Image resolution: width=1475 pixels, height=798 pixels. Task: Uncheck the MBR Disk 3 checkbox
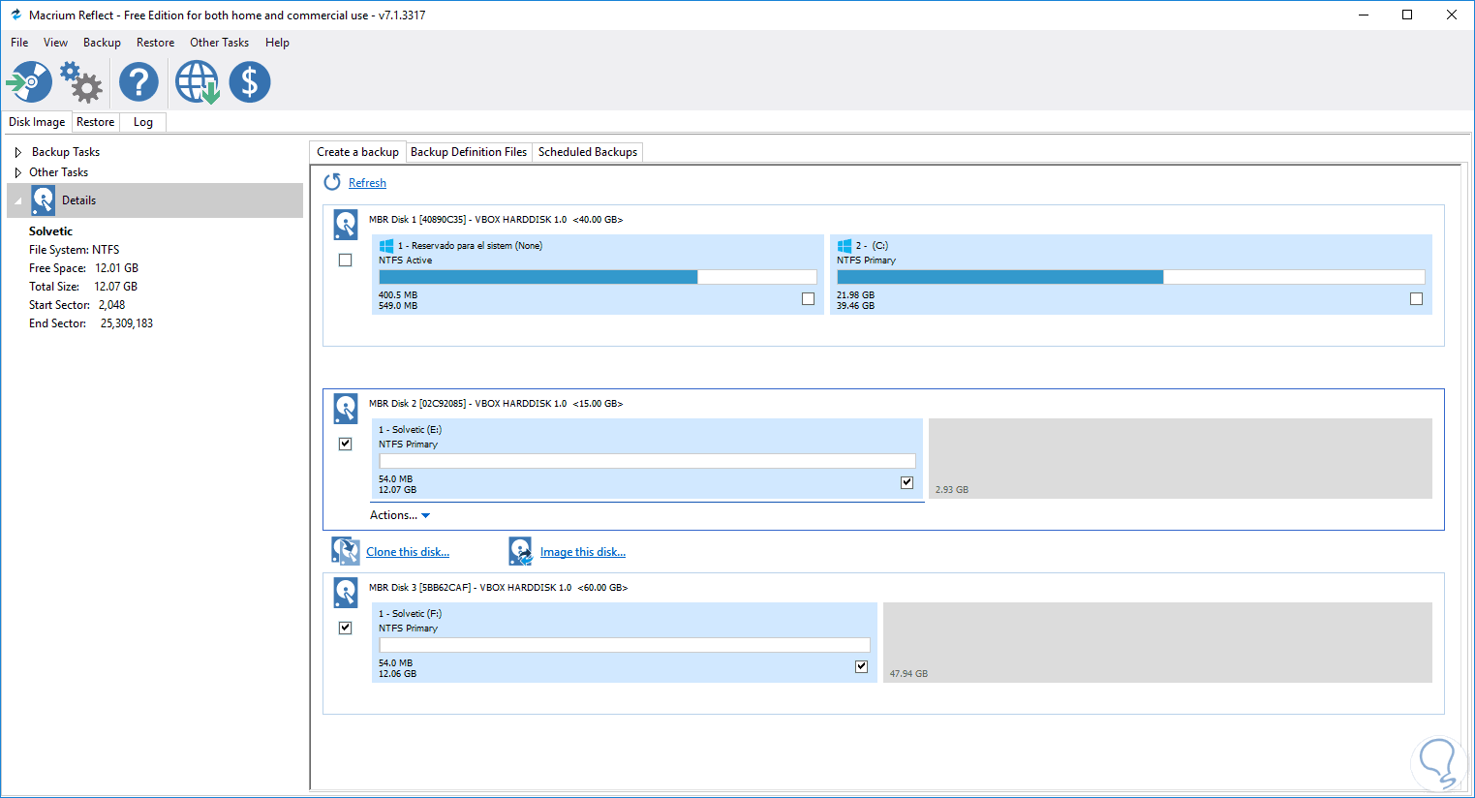[346, 628]
